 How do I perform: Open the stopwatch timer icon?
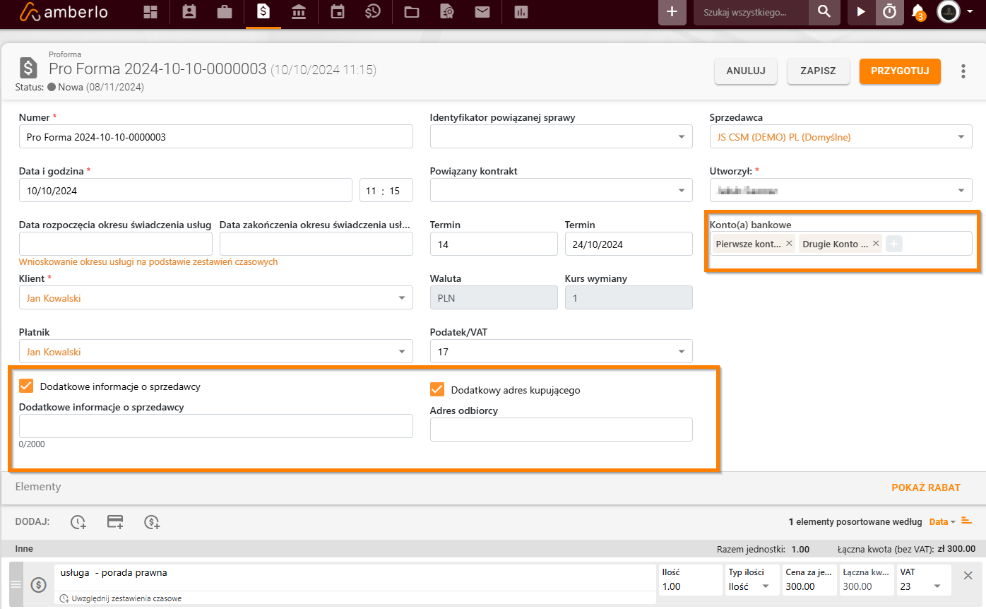tap(890, 12)
